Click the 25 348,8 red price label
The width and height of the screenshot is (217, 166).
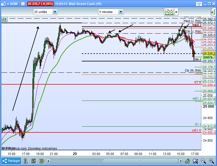click(209, 28)
